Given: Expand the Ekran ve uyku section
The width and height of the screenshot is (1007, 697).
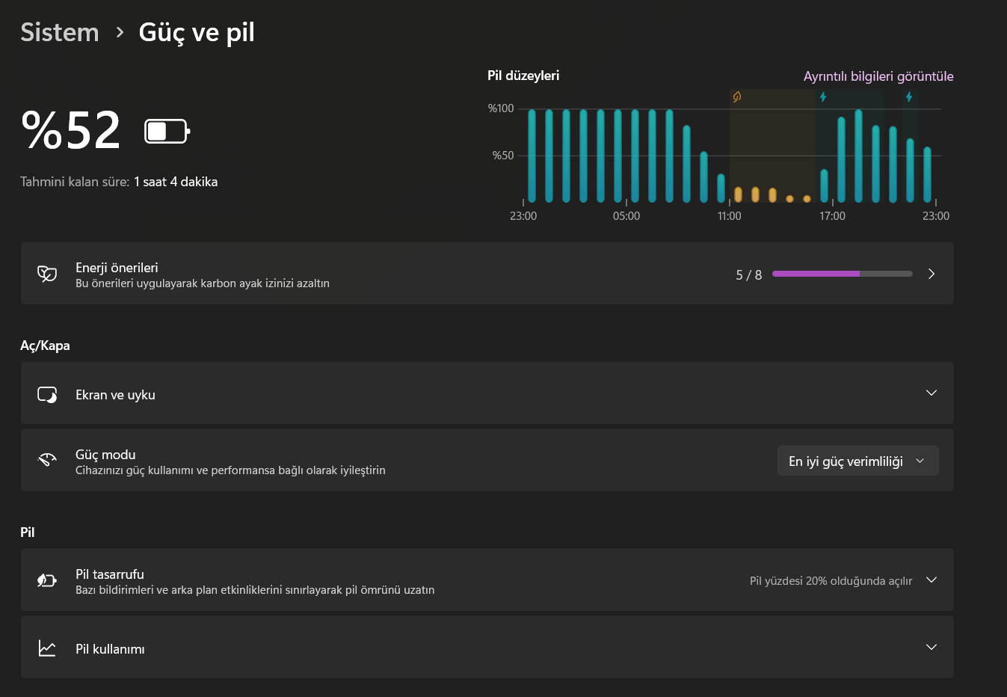Looking at the screenshot, I should pos(931,393).
